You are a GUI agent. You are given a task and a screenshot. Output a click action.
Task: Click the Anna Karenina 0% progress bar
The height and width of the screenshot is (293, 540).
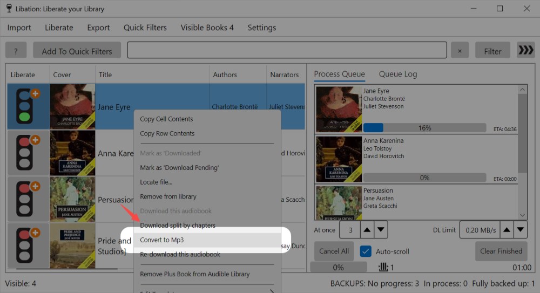click(424, 178)
